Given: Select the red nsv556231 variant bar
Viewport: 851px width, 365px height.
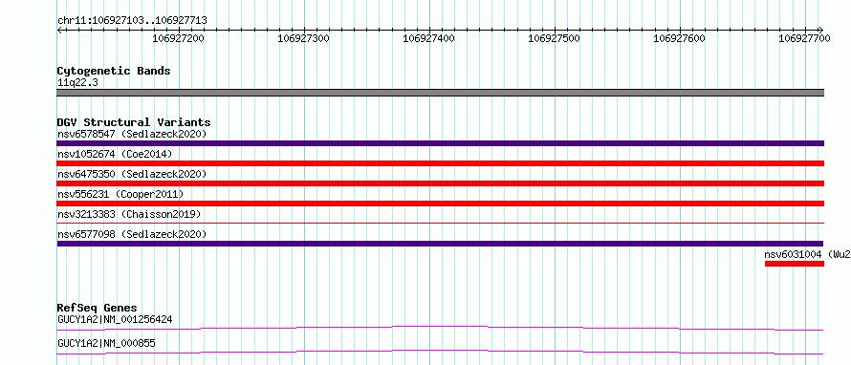Looking at the screenshot, I should (441, 204).
